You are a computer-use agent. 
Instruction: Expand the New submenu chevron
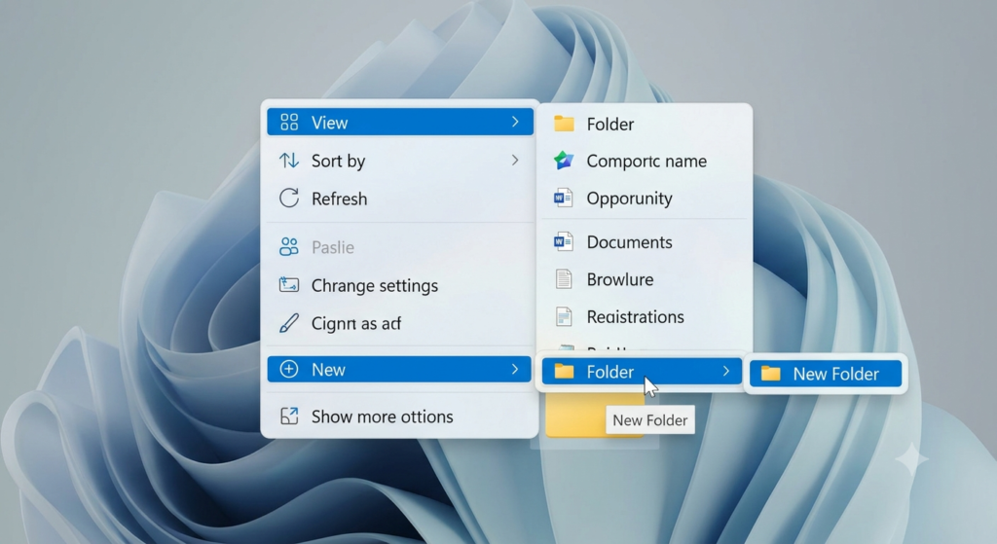(515, 369)
